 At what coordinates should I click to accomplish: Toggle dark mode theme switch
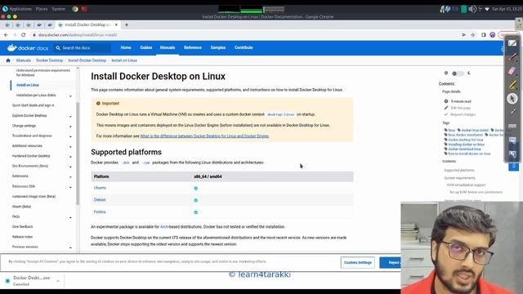tap(458, 73)
